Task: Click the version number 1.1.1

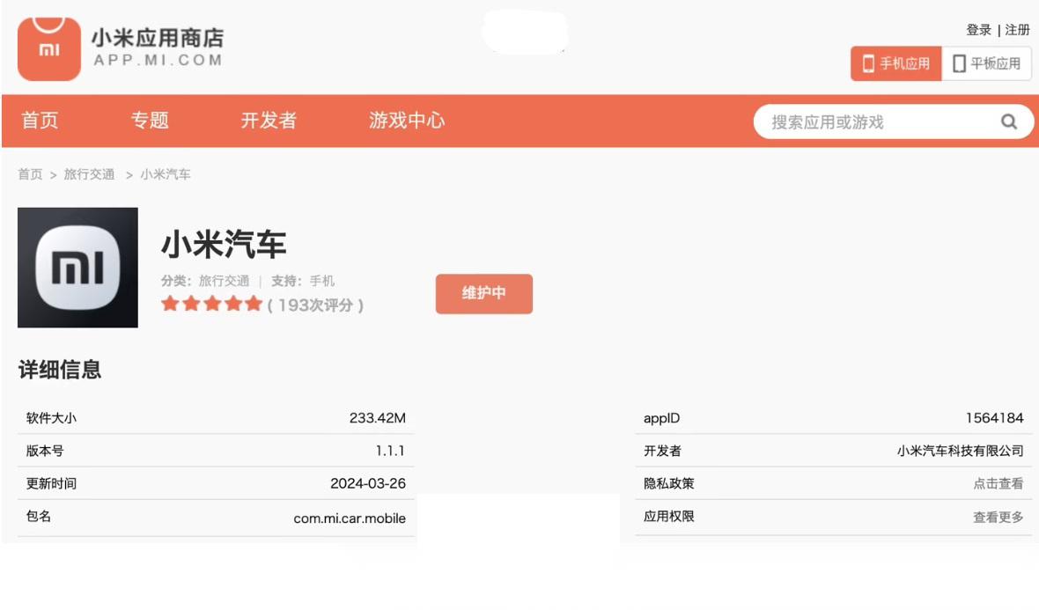Action: pyautogui.click(x=389, y=451)
